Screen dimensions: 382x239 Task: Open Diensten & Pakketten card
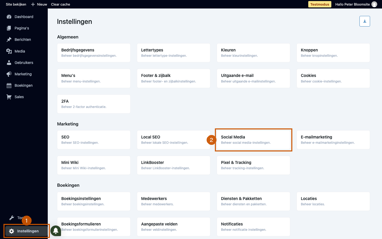tap(253, 201)
